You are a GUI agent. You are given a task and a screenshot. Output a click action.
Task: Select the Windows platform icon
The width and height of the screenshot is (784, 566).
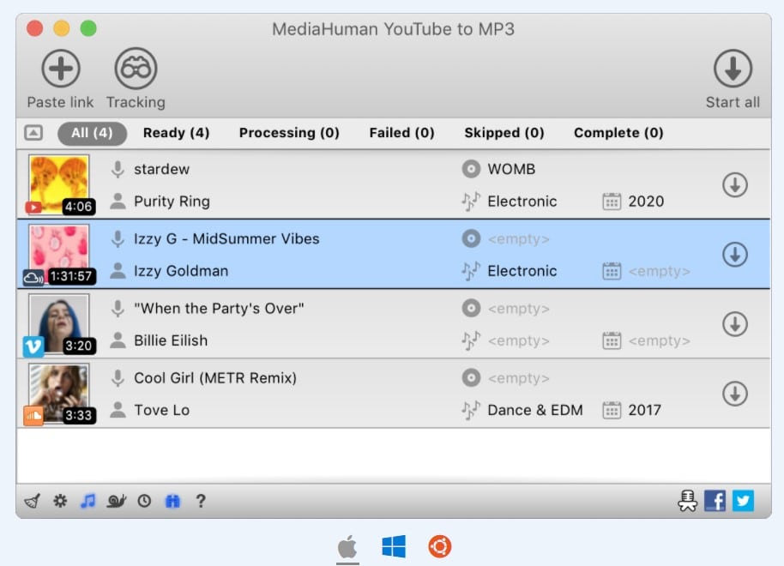(x=393, y=546)
